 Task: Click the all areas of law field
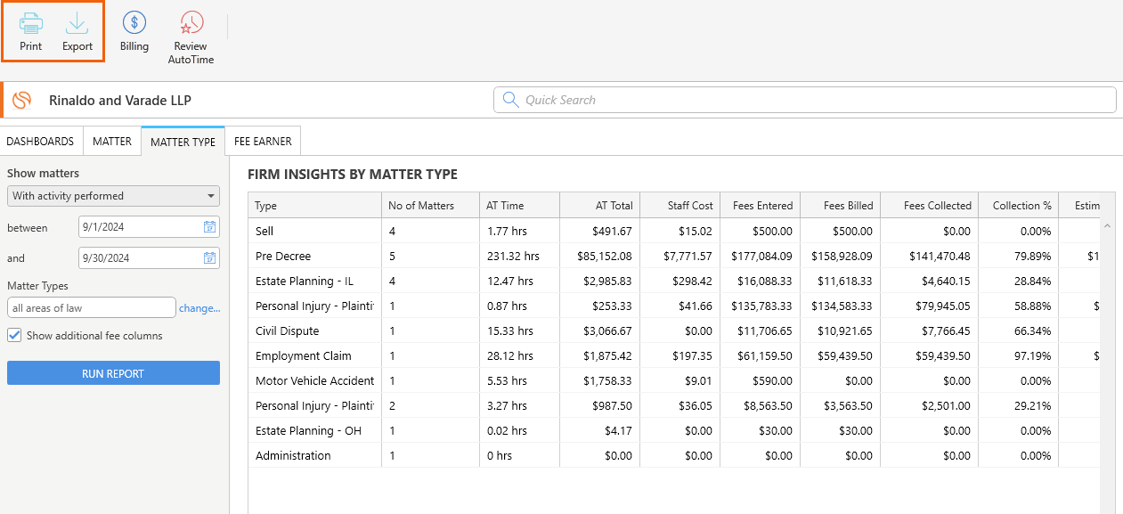(92, 307)
